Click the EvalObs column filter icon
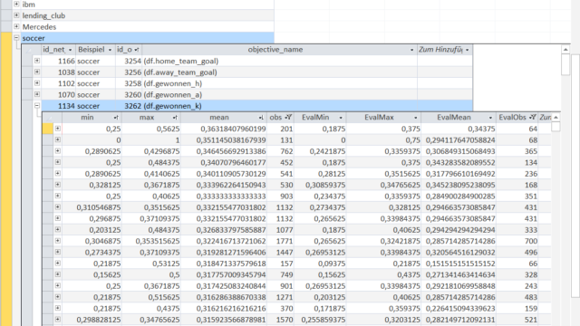 533,117
